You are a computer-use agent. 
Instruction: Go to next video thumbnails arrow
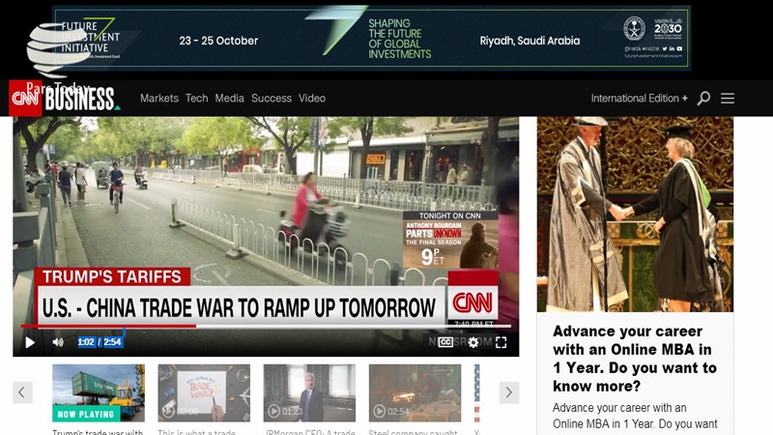click(509, 392)
